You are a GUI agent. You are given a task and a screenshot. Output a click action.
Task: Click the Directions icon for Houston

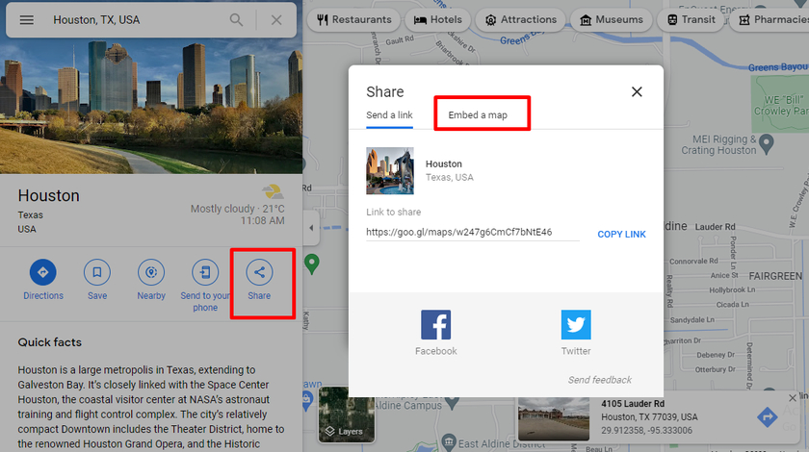(42, 272)
